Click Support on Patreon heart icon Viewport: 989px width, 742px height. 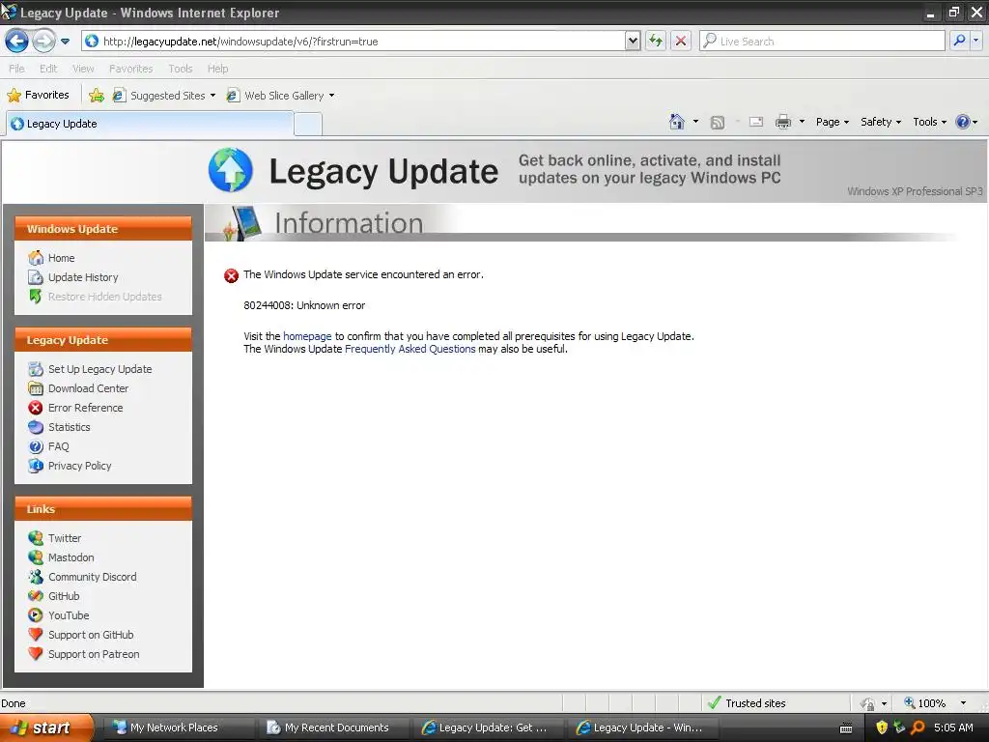pyautogui.click(x=36, y=654)
